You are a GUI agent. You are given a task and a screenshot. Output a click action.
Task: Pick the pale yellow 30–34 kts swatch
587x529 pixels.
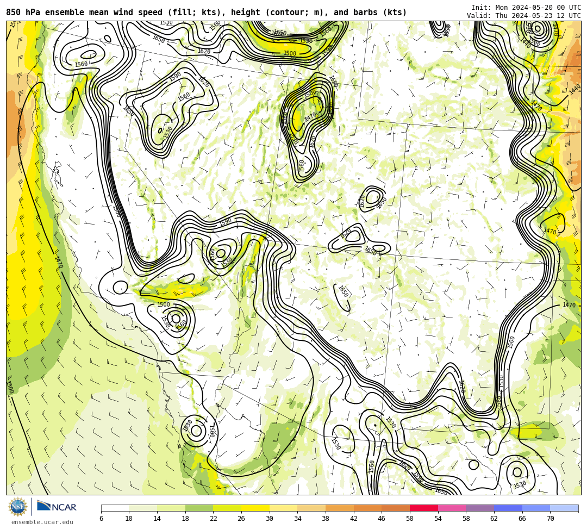pos(283,508)
